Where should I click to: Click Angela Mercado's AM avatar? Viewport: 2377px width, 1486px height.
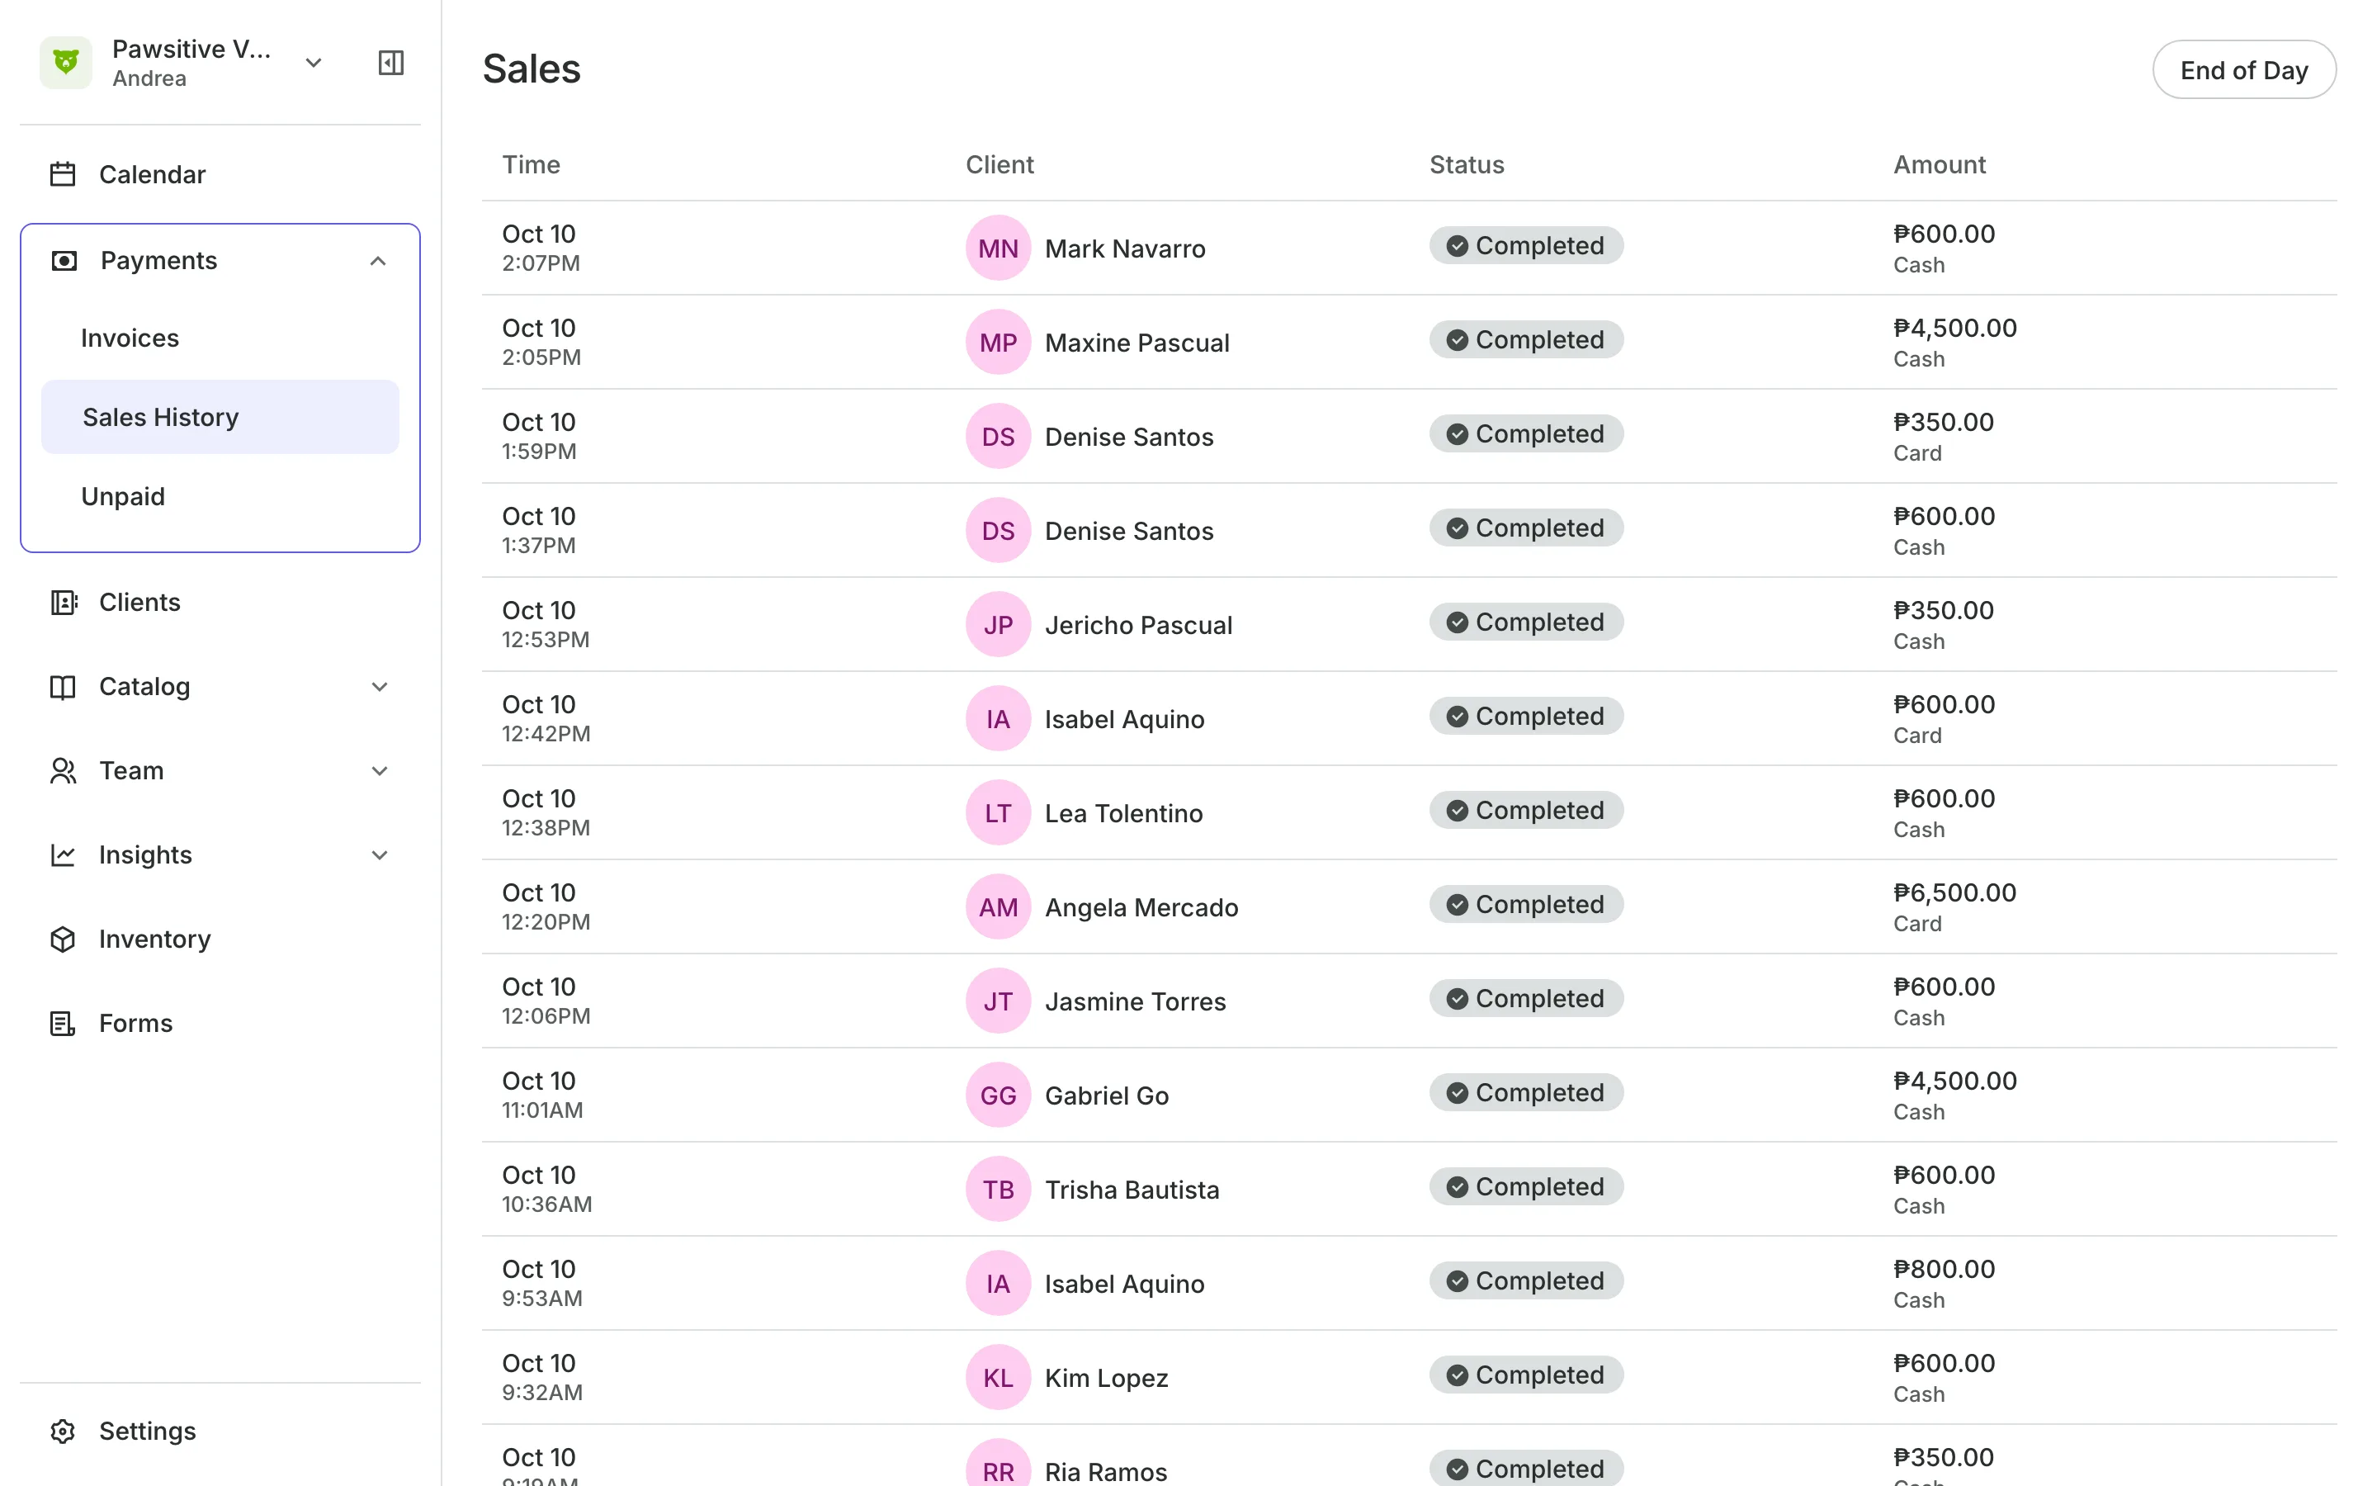click(x=998, y=907)
